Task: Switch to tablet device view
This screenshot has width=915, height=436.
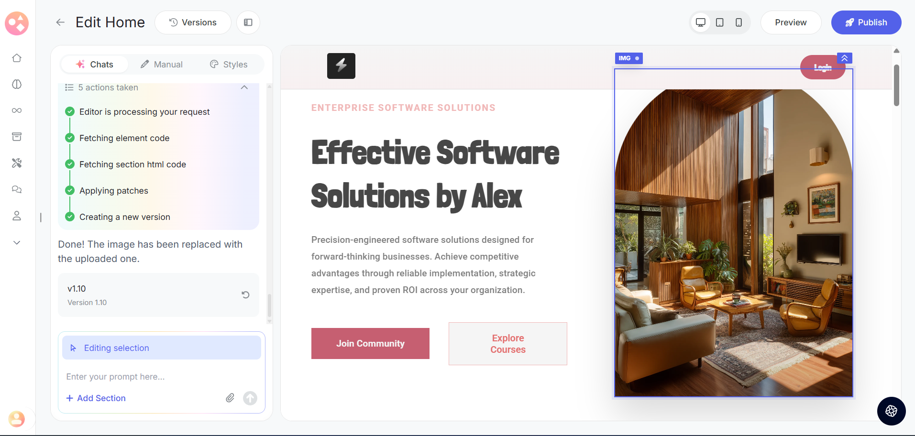Action: 719,22
